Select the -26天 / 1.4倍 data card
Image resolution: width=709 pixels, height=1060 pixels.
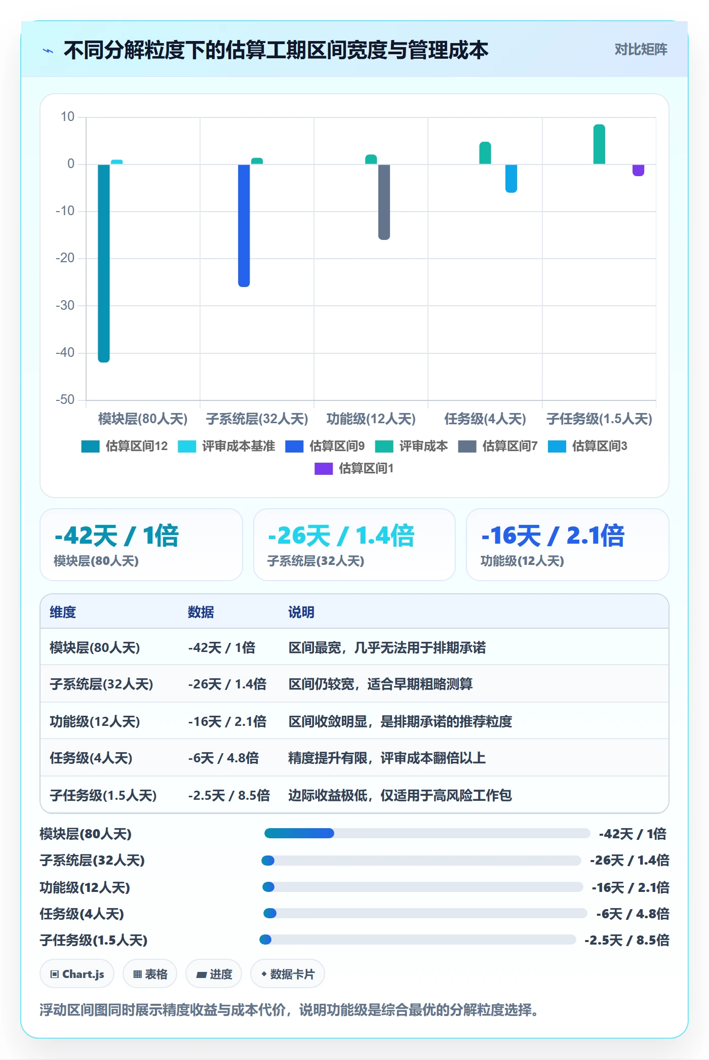coord(354,545)
